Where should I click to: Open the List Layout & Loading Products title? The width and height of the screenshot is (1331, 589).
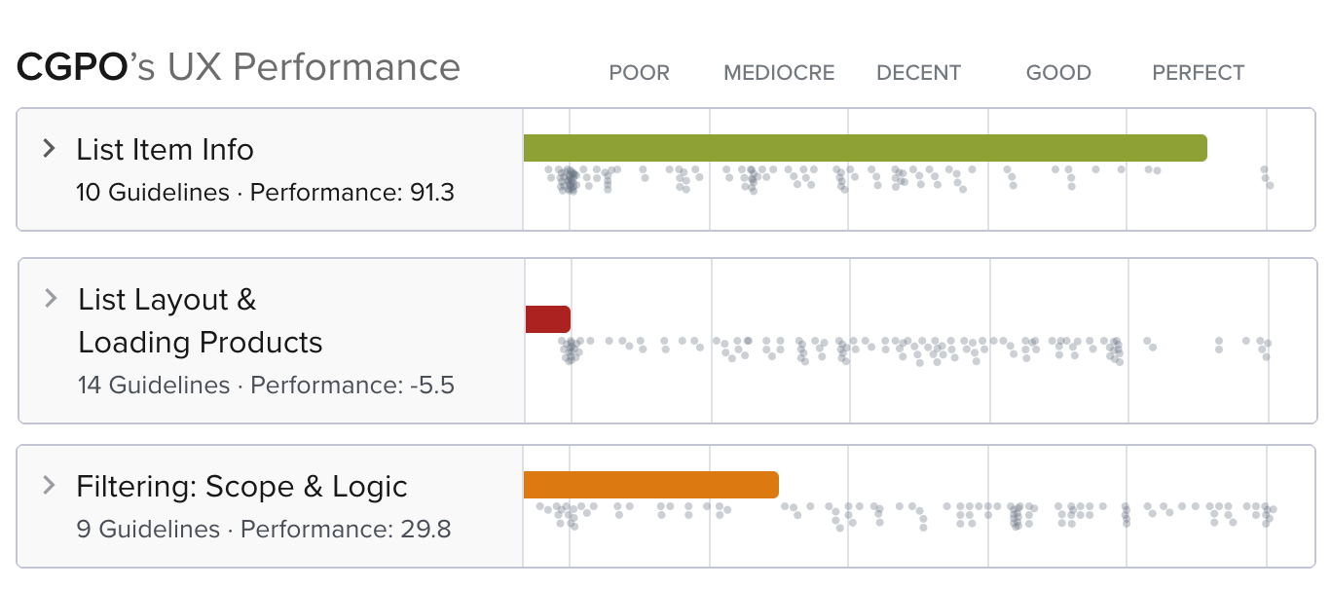(x=200, y=320)
